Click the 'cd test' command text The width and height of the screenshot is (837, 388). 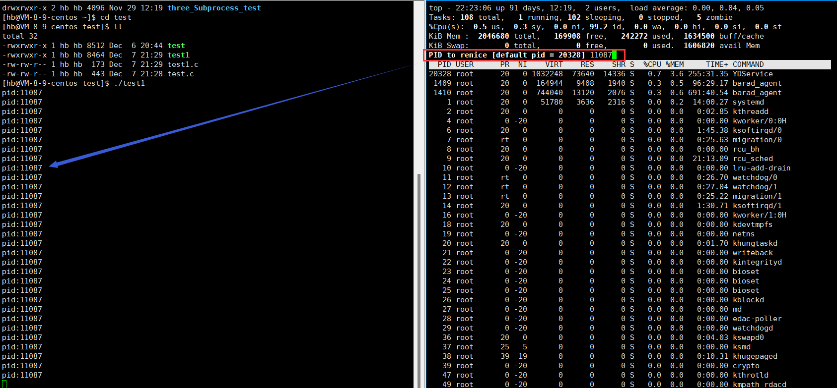coord(116,17)
